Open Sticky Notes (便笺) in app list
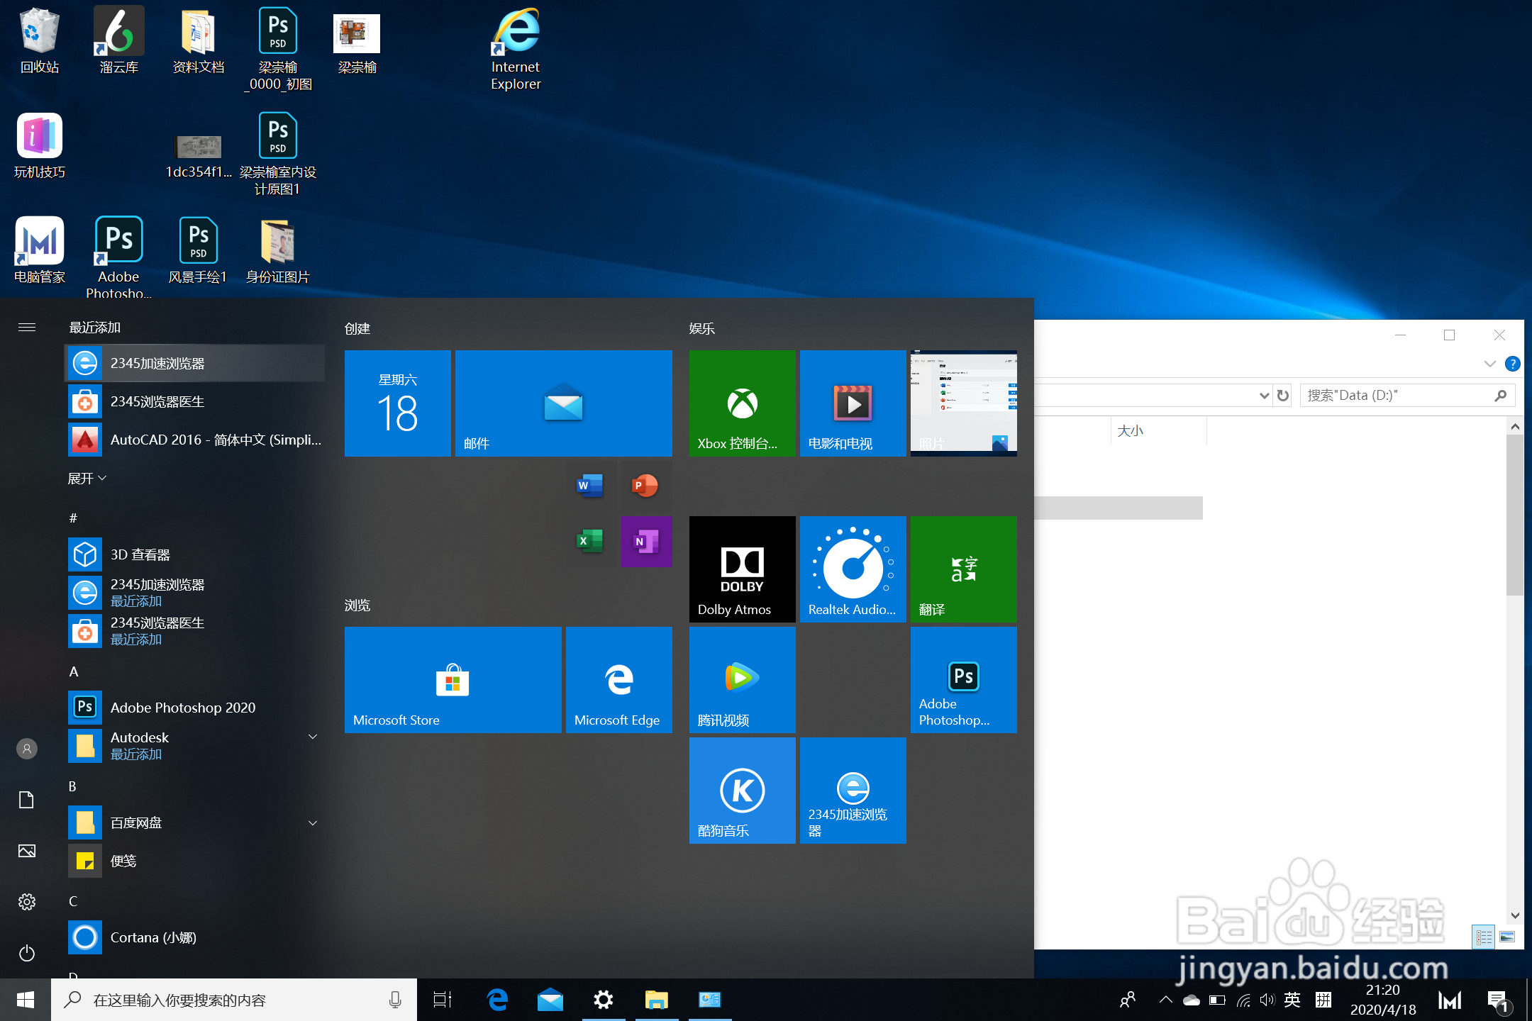 [195, 861]
